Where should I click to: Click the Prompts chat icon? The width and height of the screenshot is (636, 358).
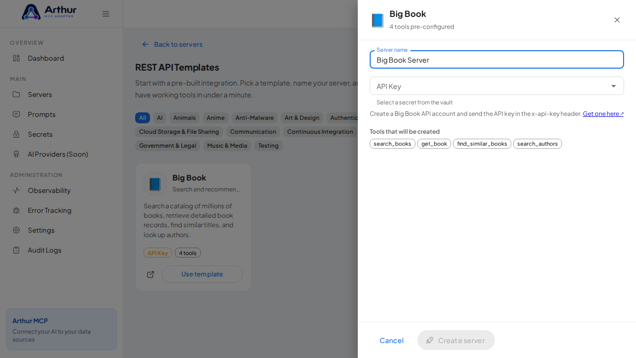click(16, 114)
